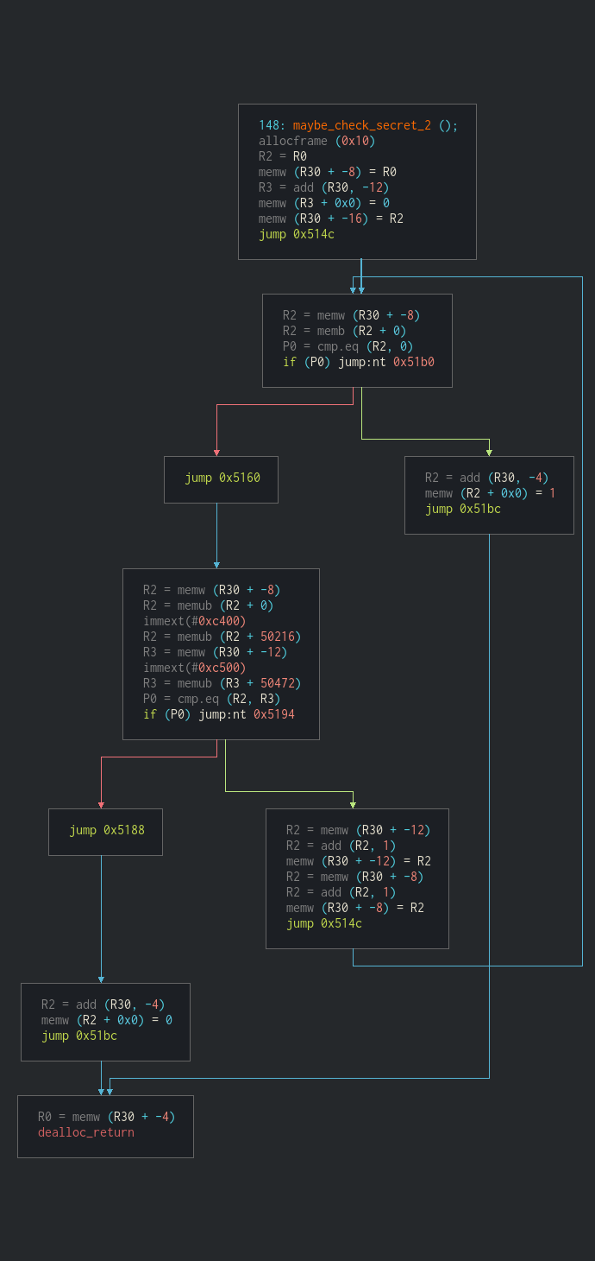Select 'memw (R2 + 0x0) = 0' line
The image size is (595, 1261).
106,1020
